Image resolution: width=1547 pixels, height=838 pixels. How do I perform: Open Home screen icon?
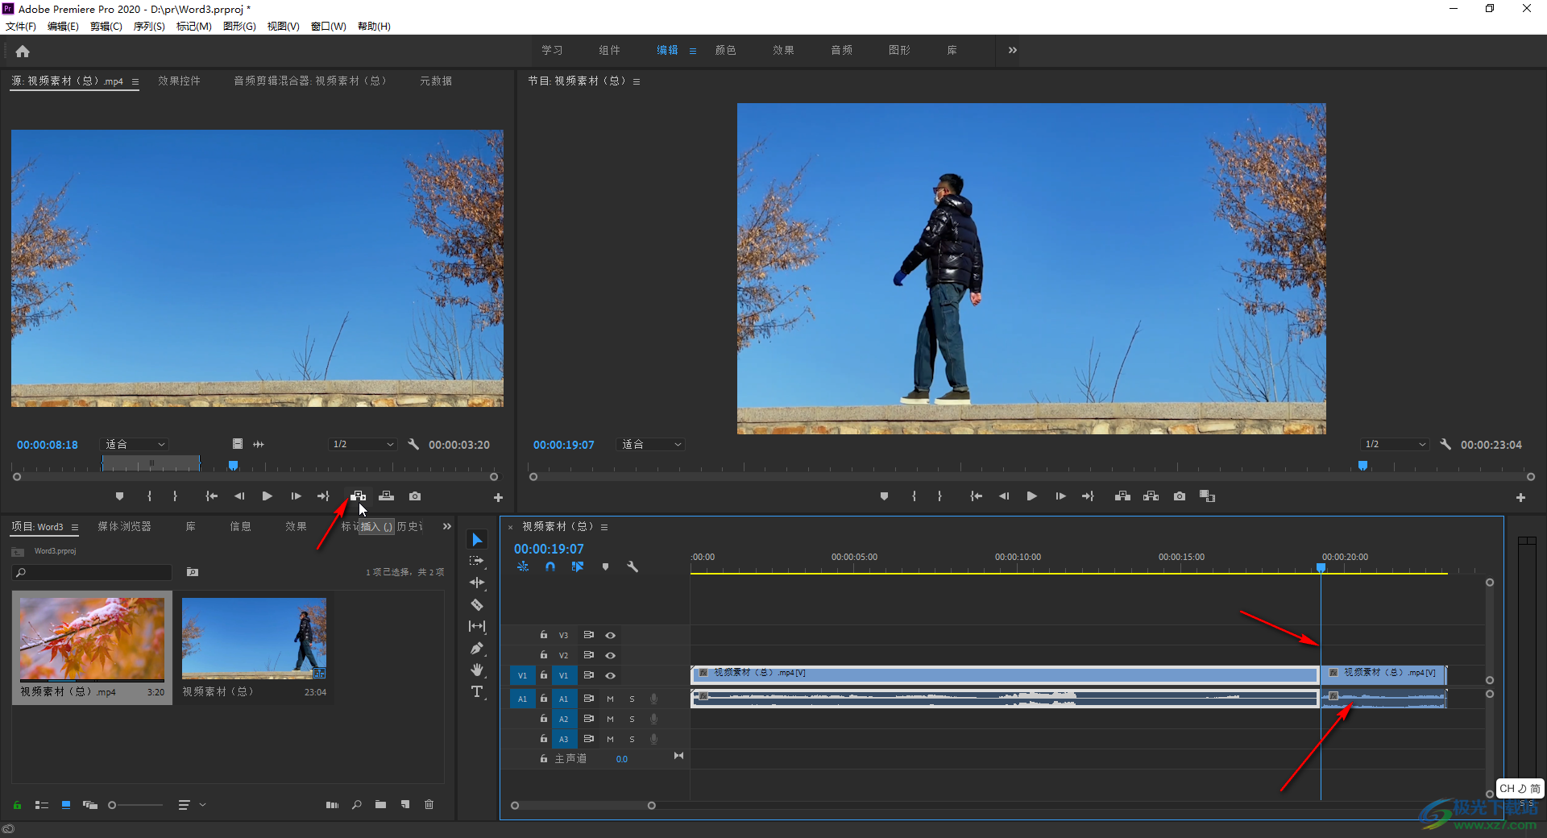[23, 51]
